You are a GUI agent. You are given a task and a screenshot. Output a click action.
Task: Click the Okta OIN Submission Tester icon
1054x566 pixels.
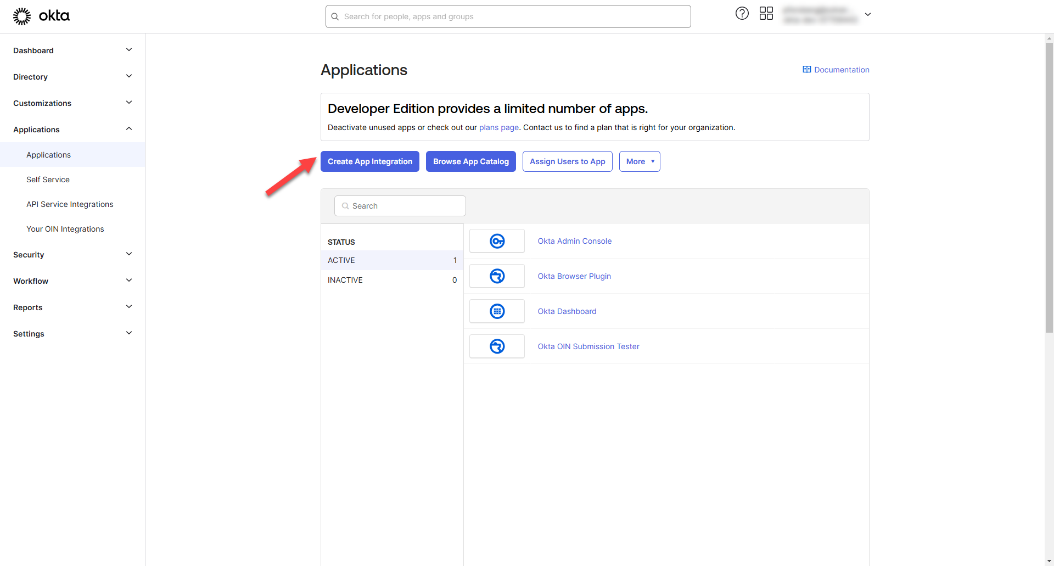[497, 346]
